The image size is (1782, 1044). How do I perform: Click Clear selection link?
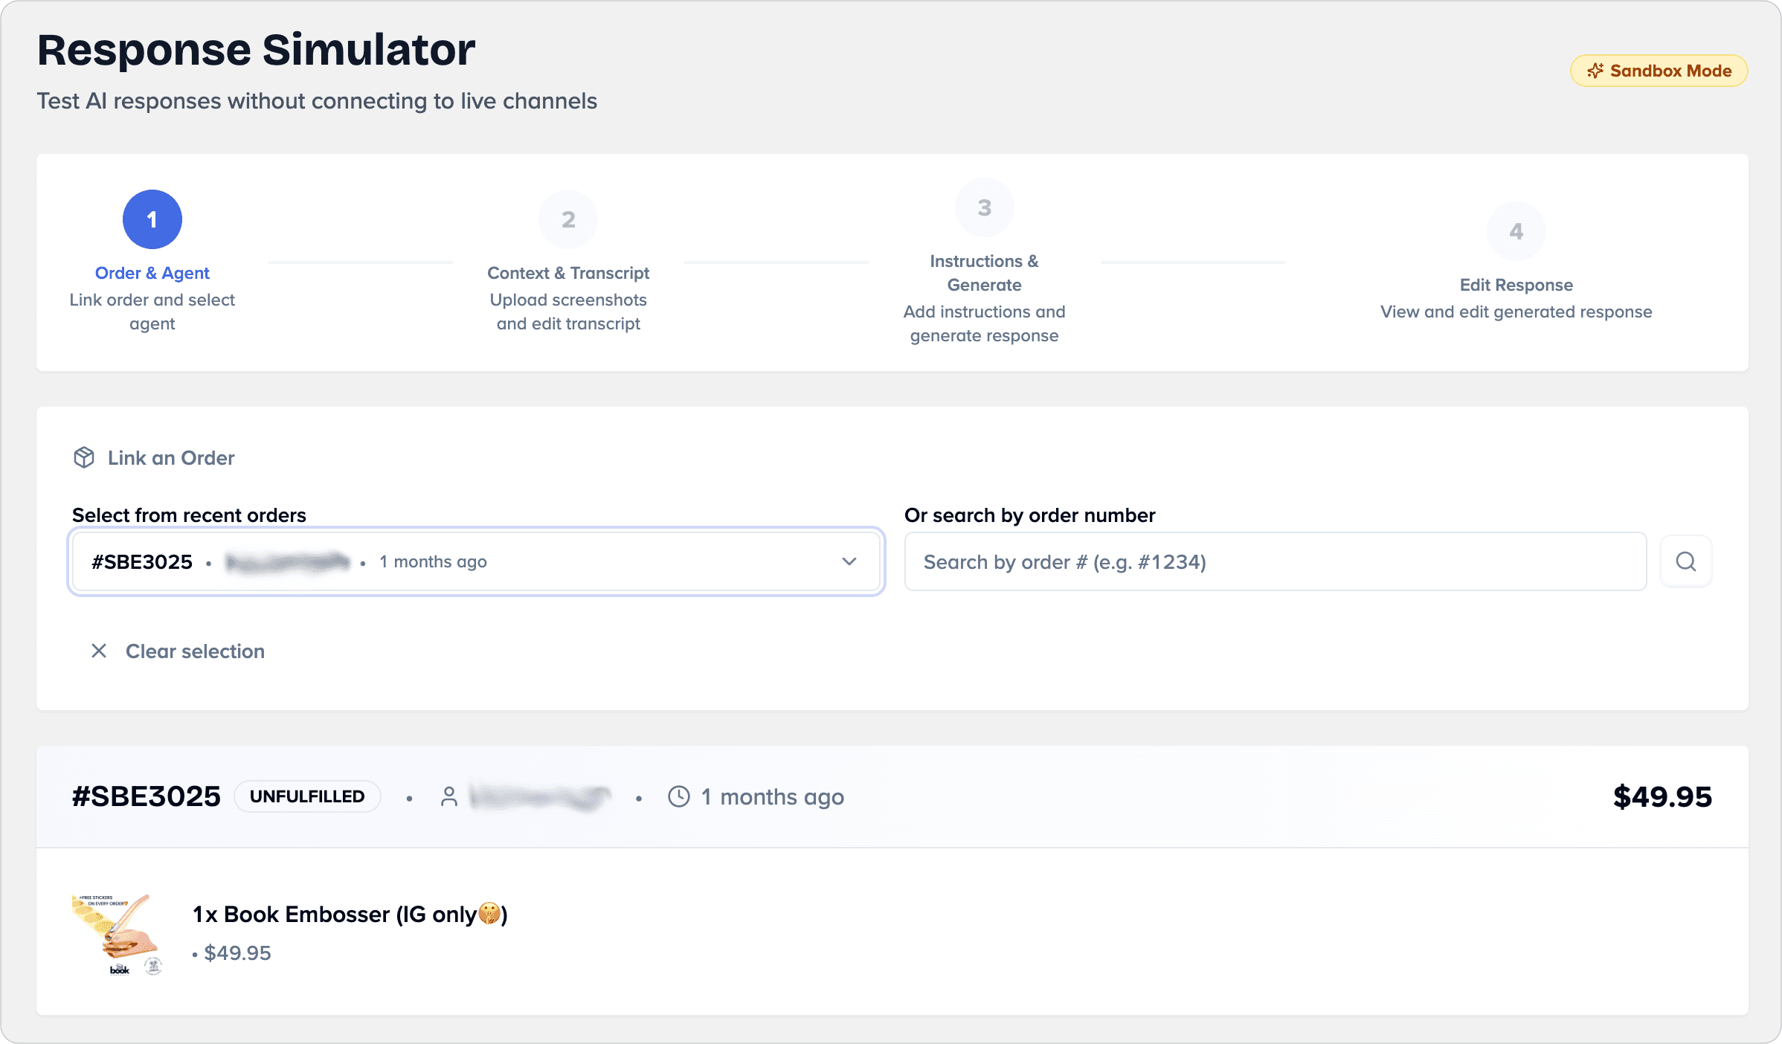195,651
